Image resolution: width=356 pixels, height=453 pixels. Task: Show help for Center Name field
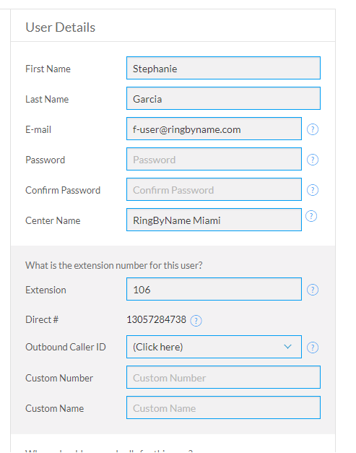pyautogui.click(x=311, y=216)
